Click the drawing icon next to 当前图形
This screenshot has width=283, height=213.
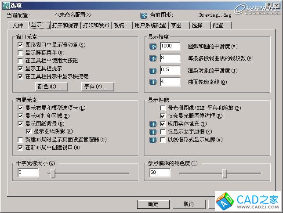[x=144, y=16]
